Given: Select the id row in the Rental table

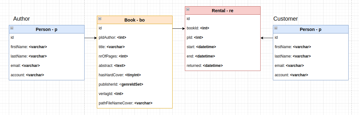Looking at the screenshot, I should pyautogui.click(x=223, y=19).
